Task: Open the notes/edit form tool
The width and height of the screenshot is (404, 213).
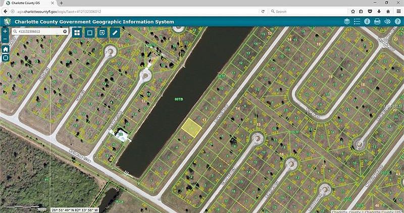Action: point(102,32)
